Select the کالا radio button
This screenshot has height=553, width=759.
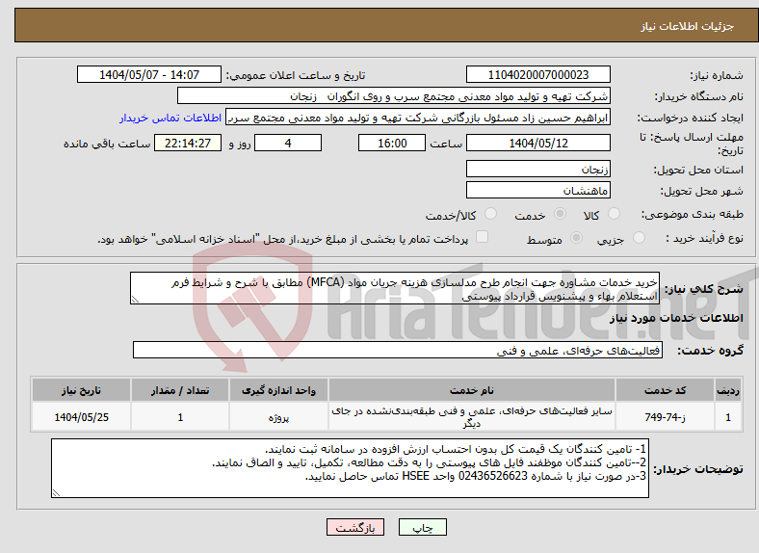coord(614,214)
